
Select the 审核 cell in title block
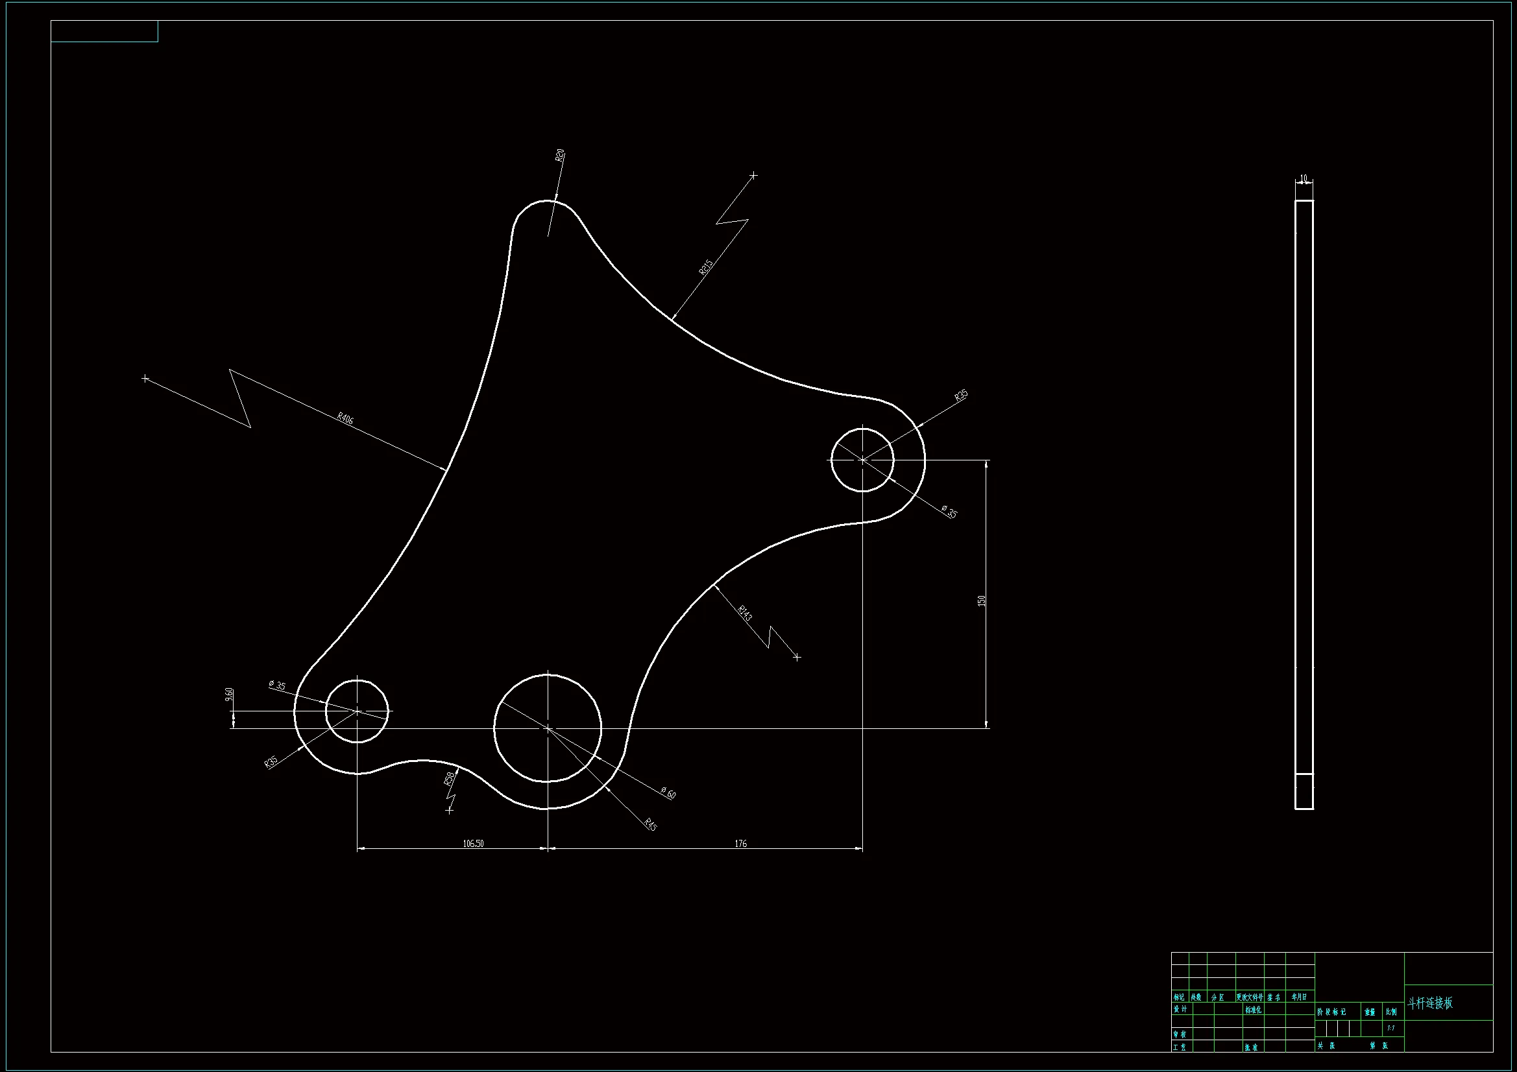click(1180, 1034)
